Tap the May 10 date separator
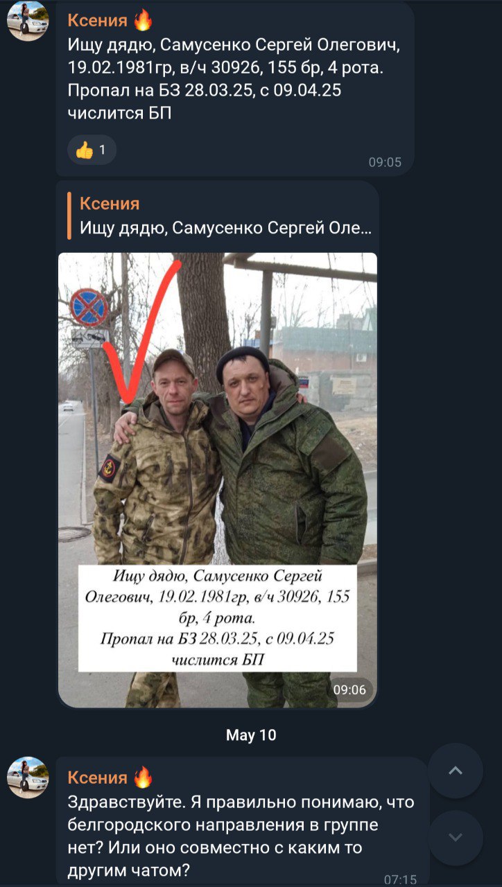Image resolution: width=502 pixels, height=887 pixels. (x=251, y=735)
